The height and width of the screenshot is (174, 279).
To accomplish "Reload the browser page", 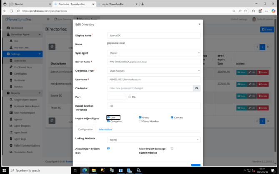I will (11, 11).
